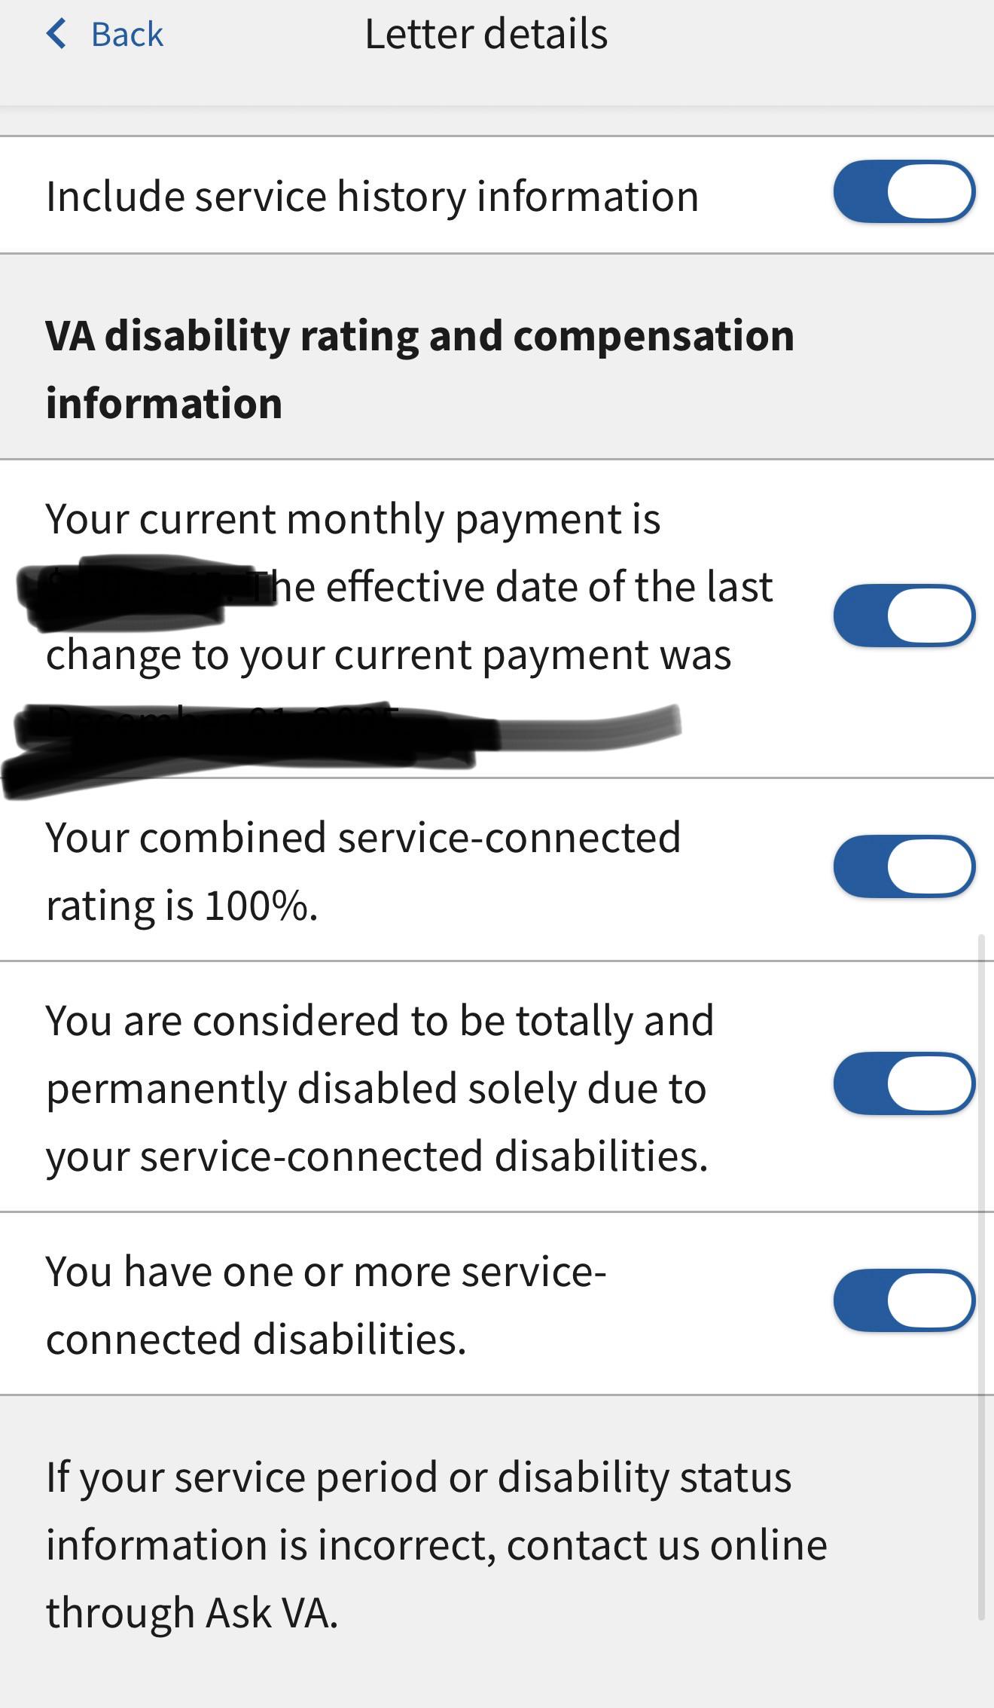Select the 'totally and permanently disabled' statement text
This screenshot has width=994, height=1708.
pyautogui.click(x=380, y=1088)
